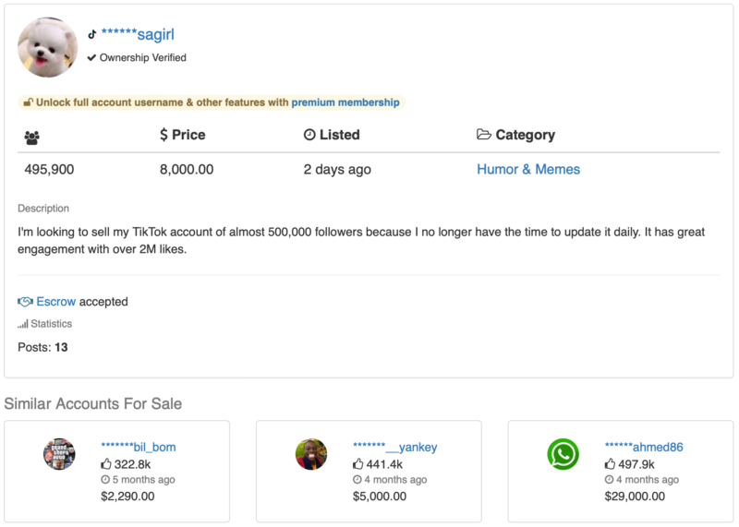
Task: Open the ******sagirl account link
Action: [x=138, y=35]
